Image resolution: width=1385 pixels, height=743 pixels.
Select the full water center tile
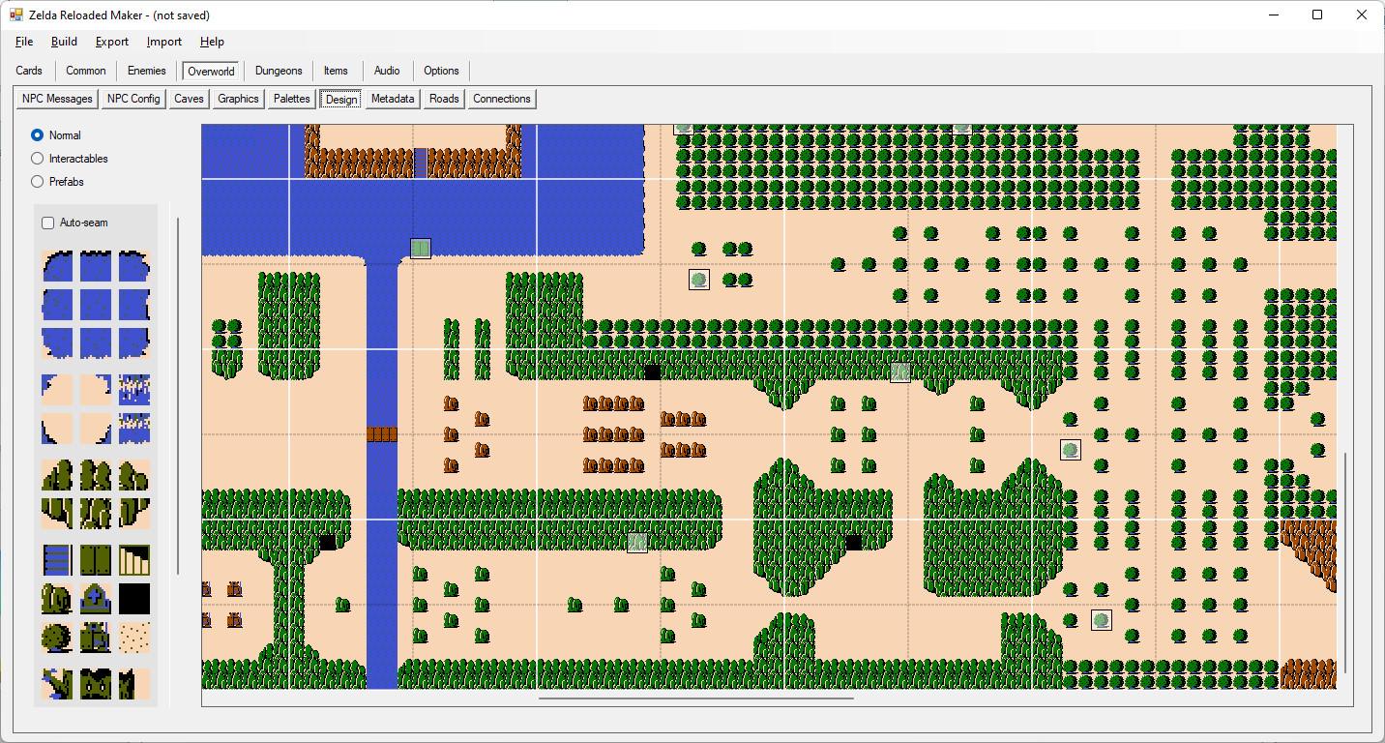pyautogui.click(x=96, y=305)
